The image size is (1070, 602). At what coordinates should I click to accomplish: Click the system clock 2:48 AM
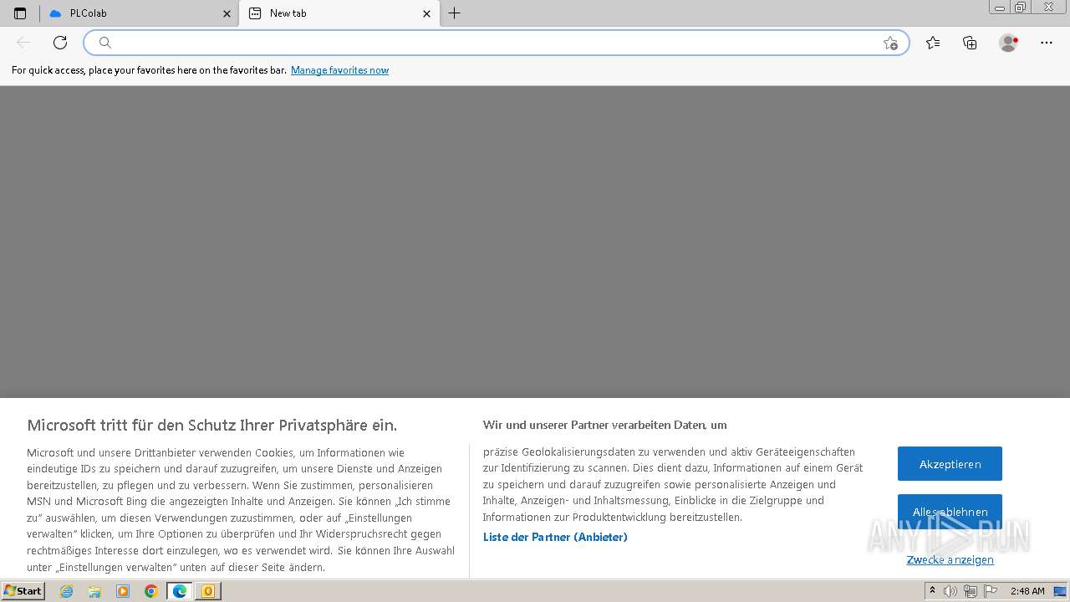[x=1027, y=591]
